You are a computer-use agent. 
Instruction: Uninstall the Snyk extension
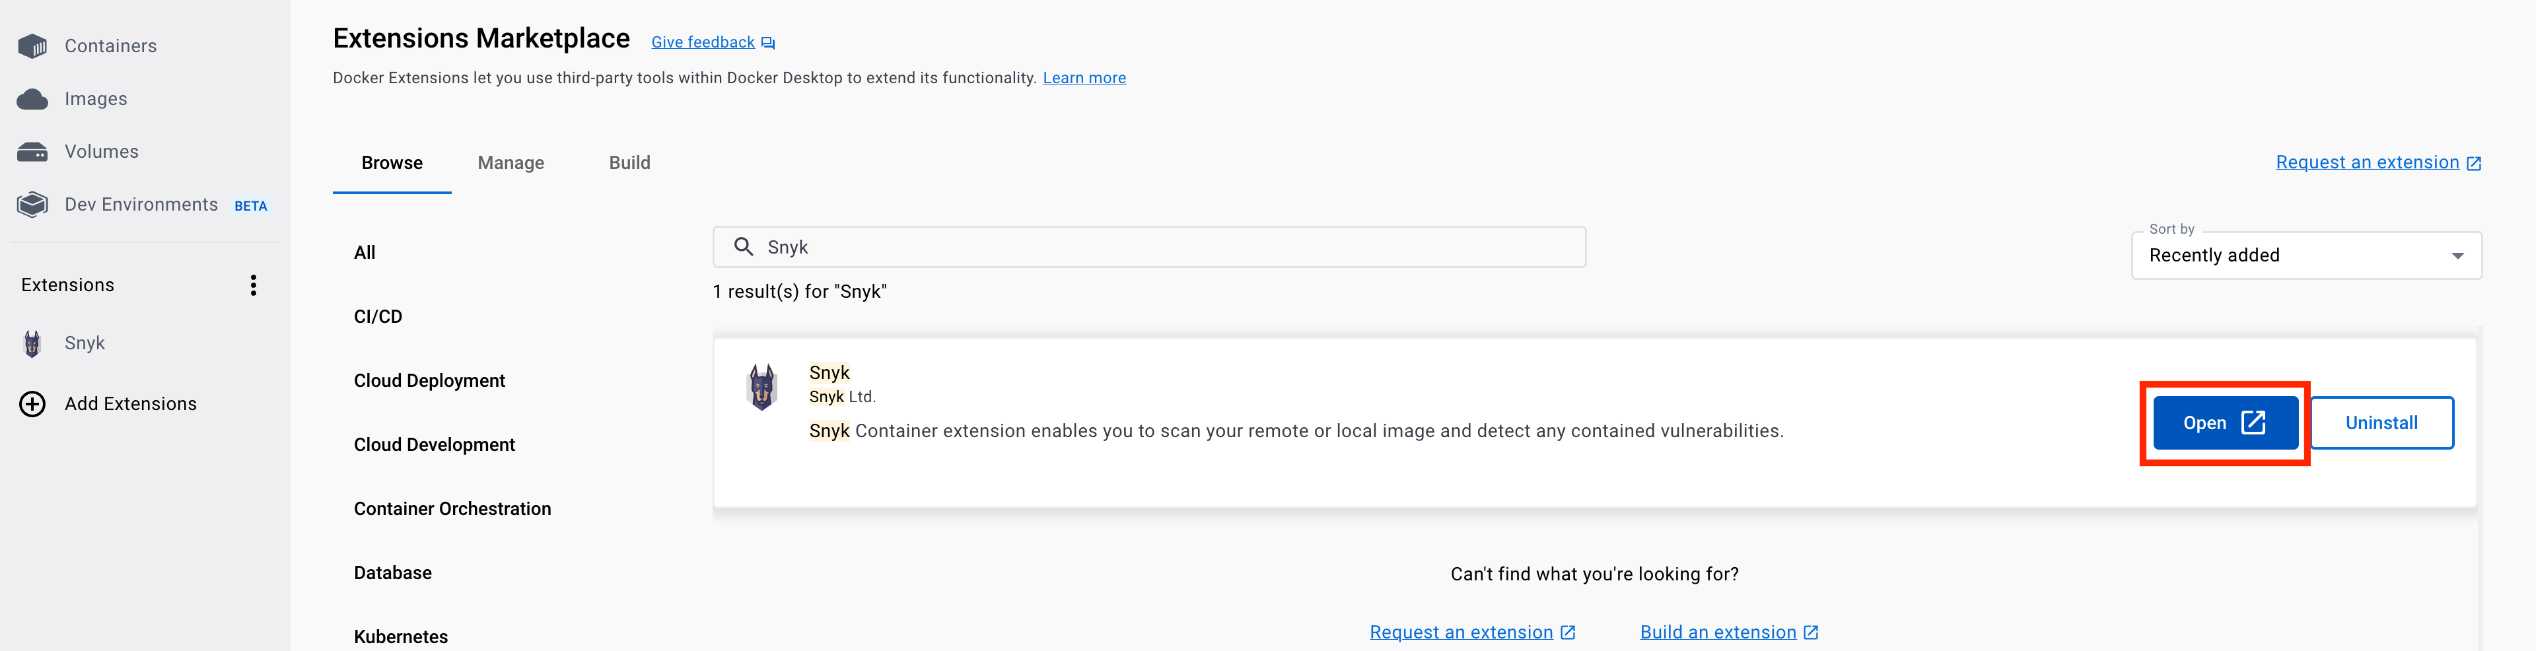[x=2382, y=423]
